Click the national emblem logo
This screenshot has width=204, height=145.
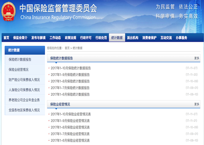pos(8,11)
